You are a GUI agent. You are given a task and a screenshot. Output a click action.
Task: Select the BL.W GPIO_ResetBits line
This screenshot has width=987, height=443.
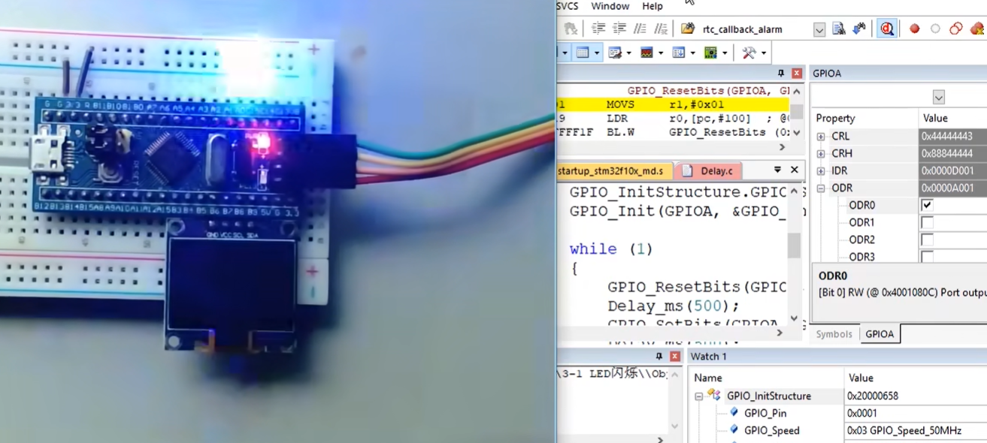point(673,131)
